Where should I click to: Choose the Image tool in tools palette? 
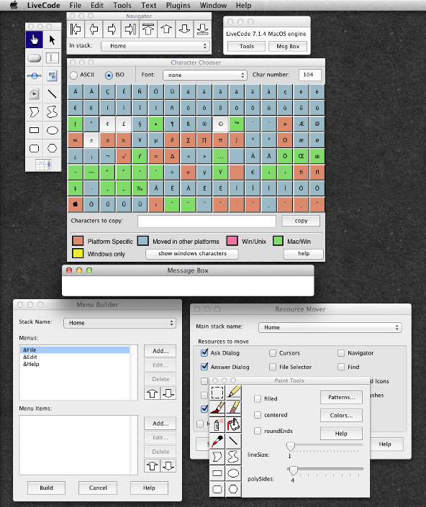click(52, 76)
